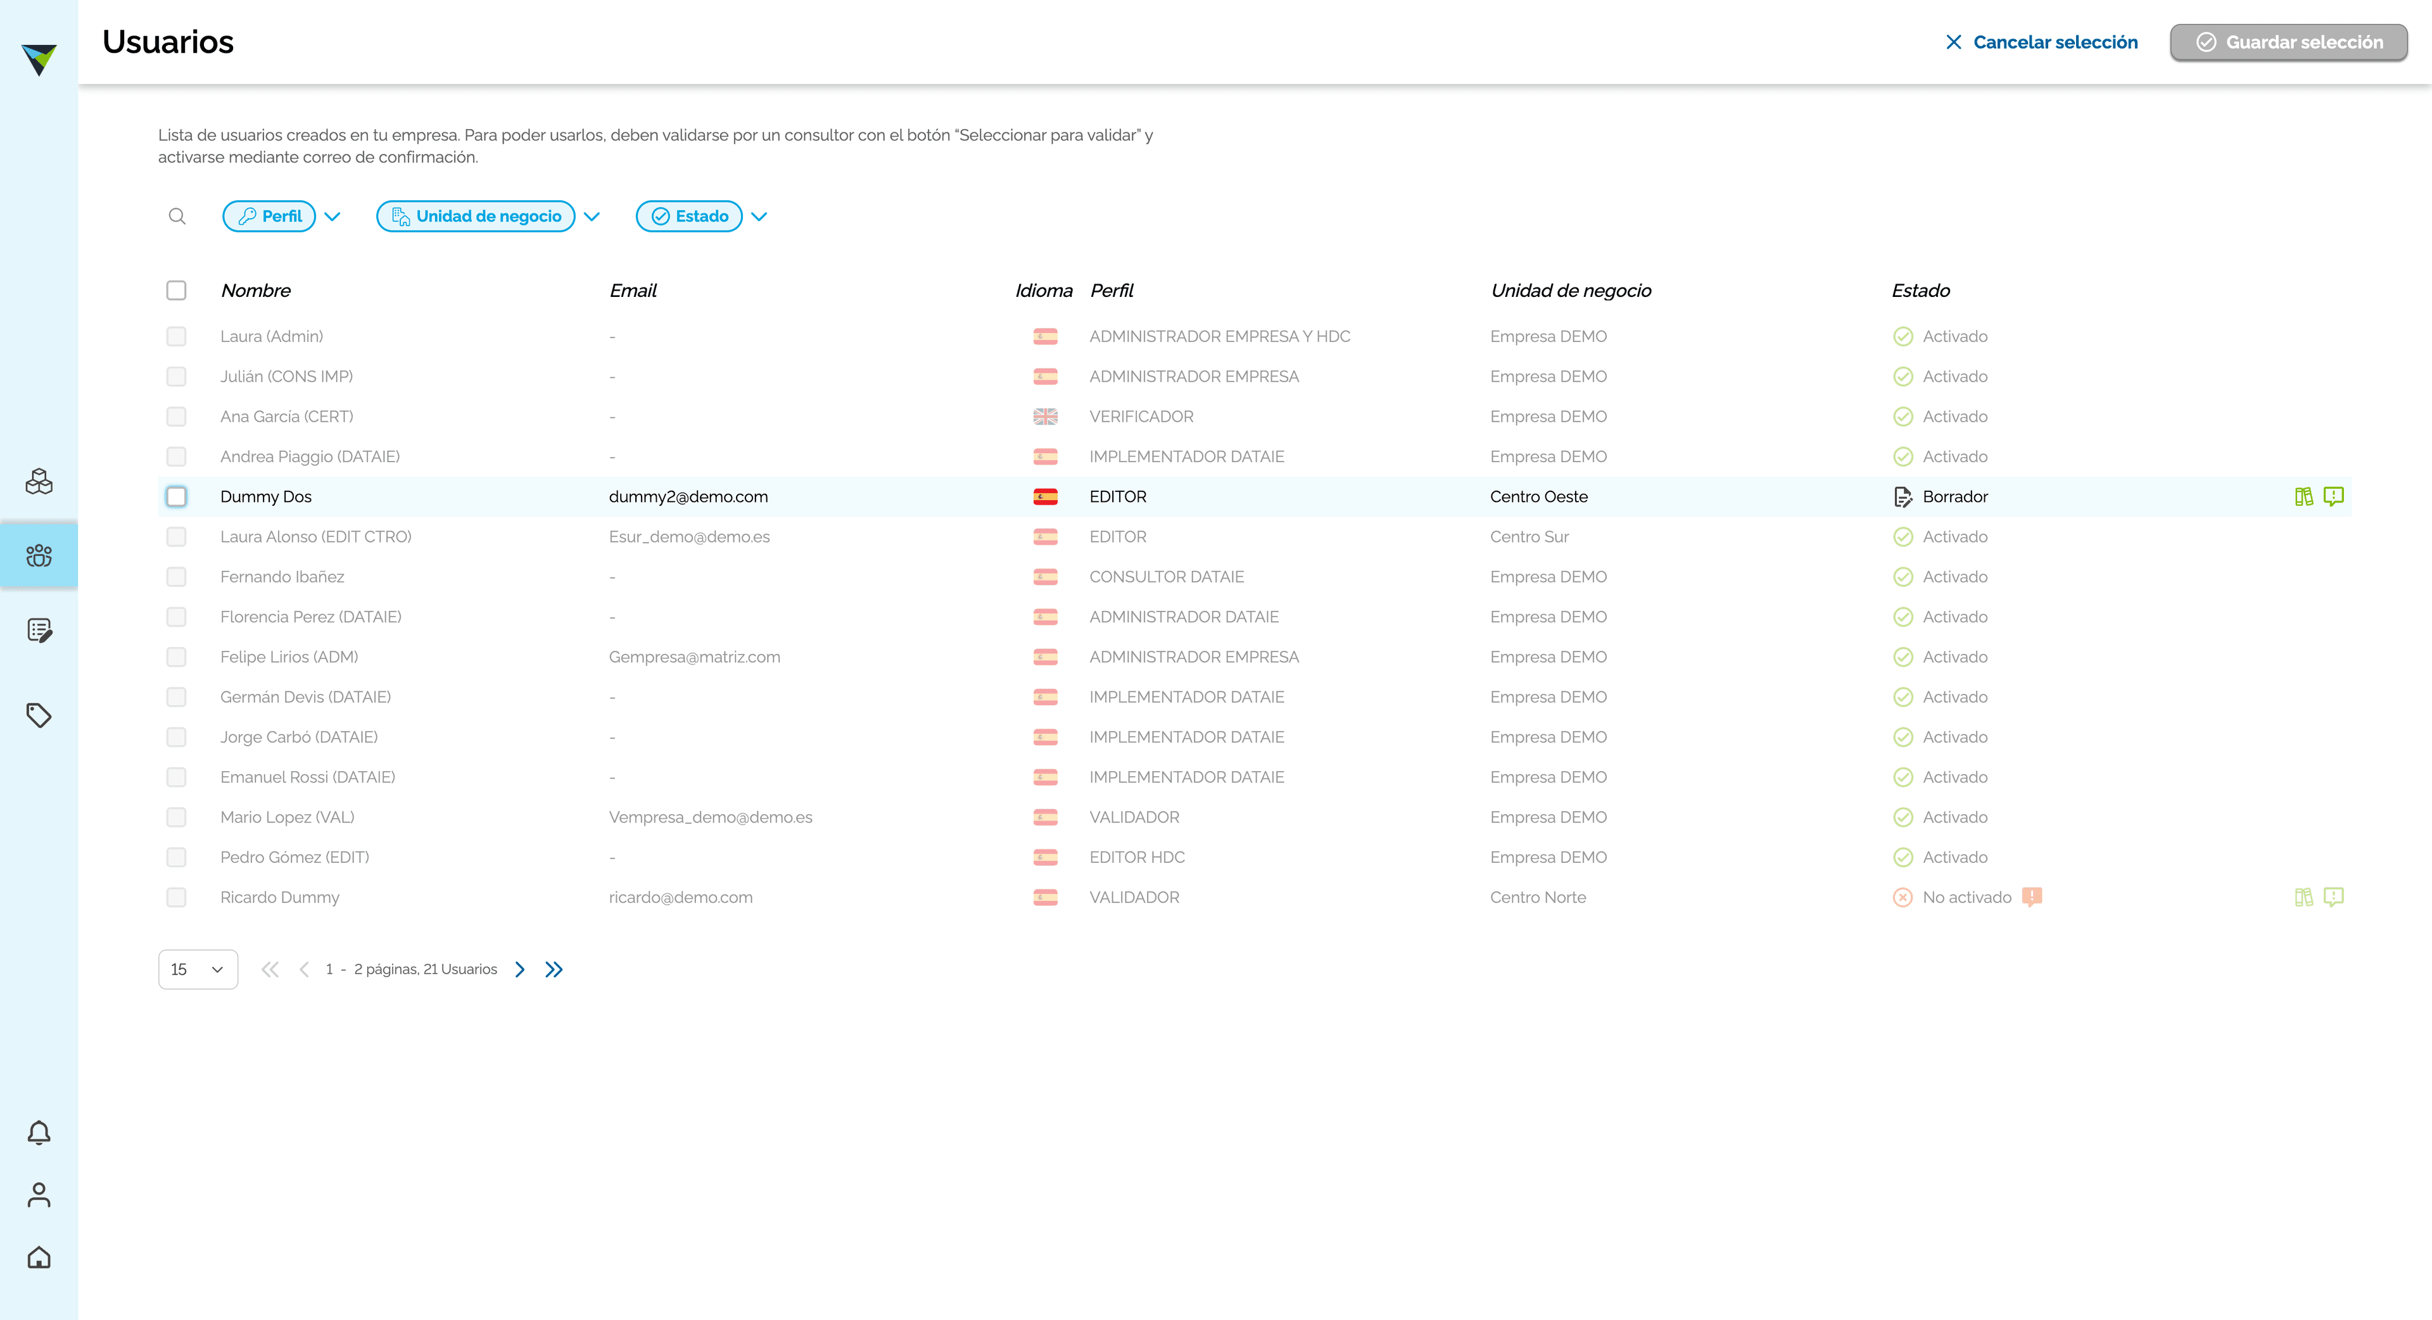Select the users group sidebar icon
Image resolution: width=2432 pixels, height=1320 pixels.
[x=39, y=555]
